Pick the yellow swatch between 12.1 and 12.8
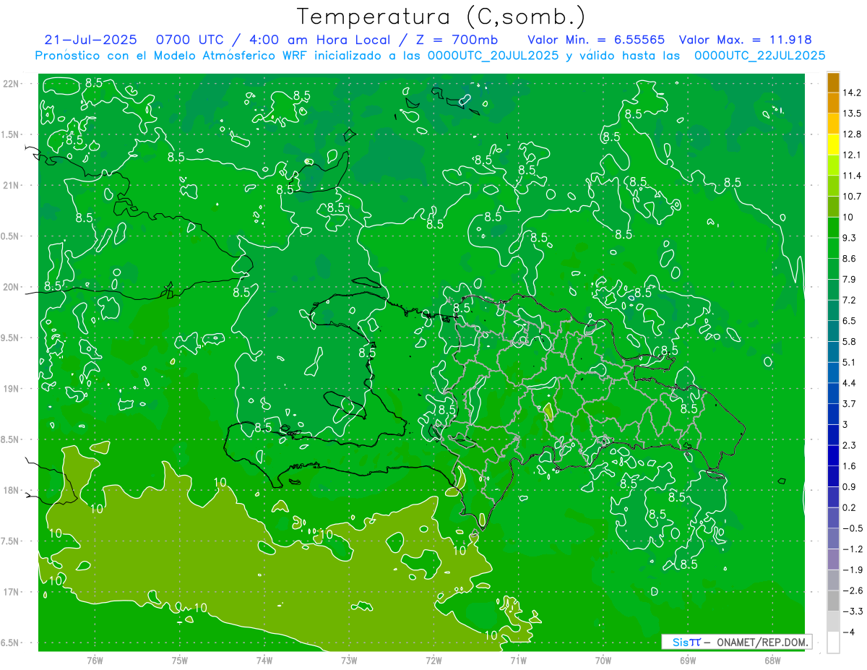 pos(833,145)
